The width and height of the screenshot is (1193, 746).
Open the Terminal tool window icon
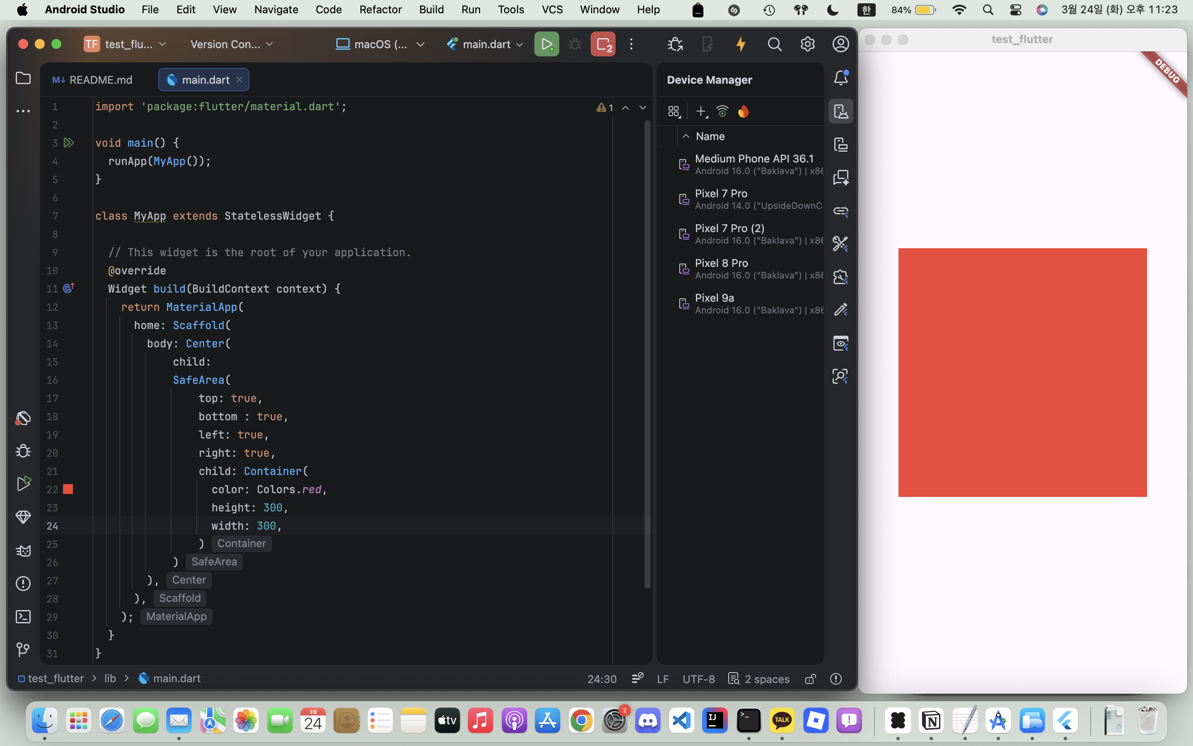23,617
